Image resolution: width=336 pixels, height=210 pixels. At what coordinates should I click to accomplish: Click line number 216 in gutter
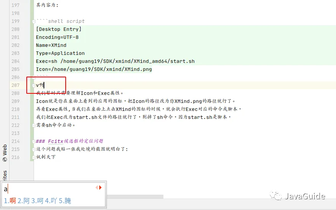[x=15, y=157]
